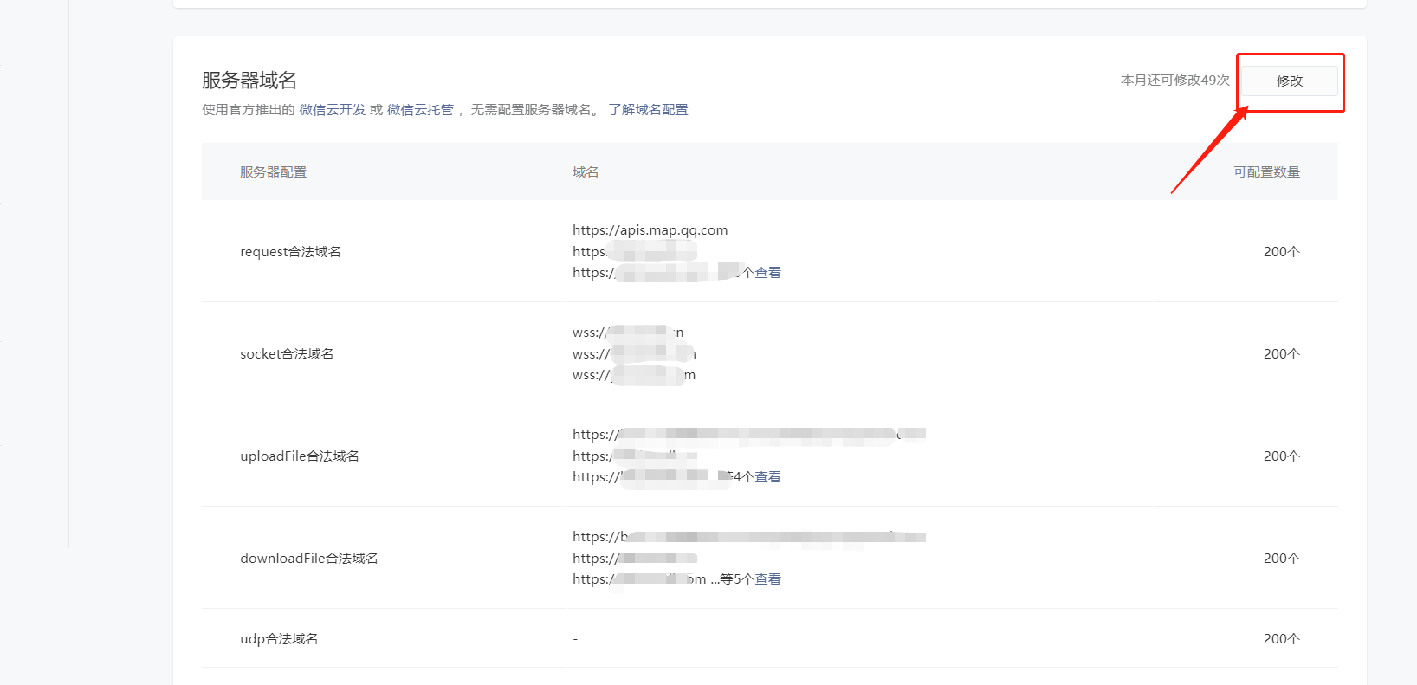This screenshot has width=1417, height=685.
Task: Click the 服务器配置 column header
Action: pos(273,172)
